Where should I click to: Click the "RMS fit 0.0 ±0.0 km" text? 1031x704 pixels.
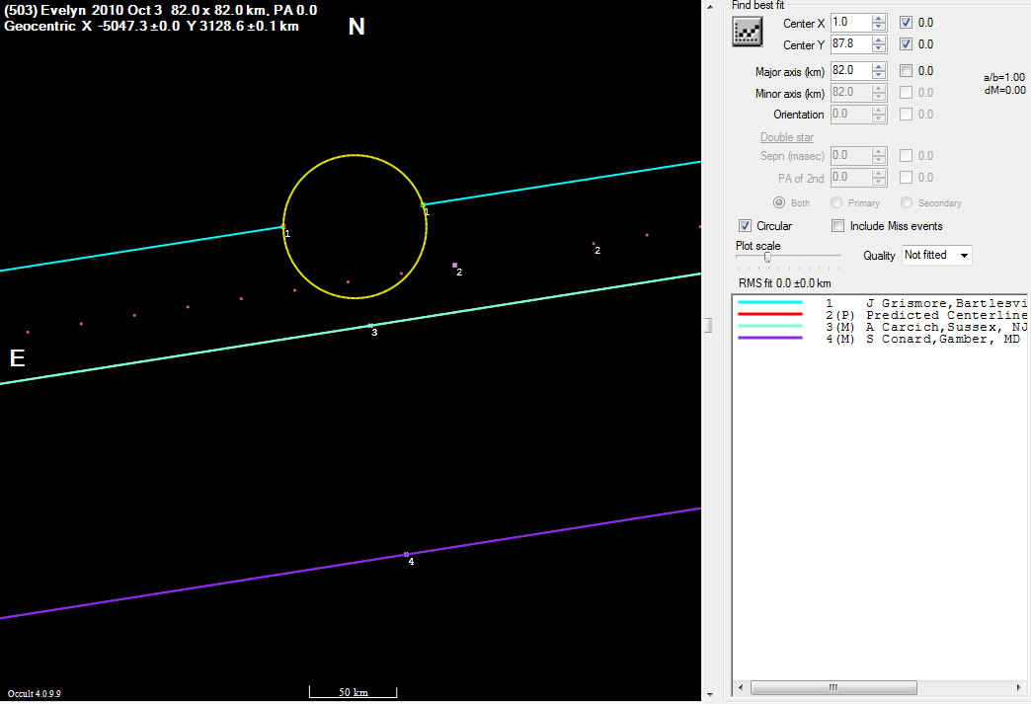[x=785, y=283]
